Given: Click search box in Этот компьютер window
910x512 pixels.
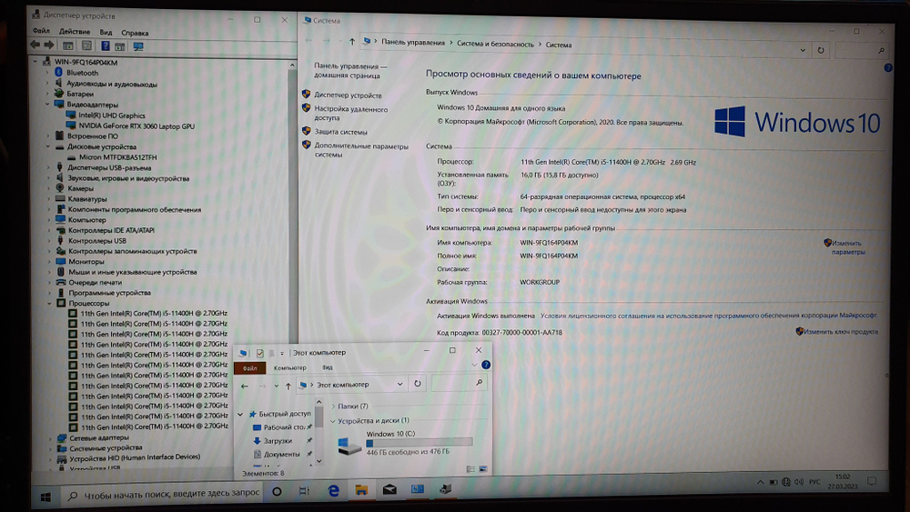Looking at the screenshot, I should [458, 383].
